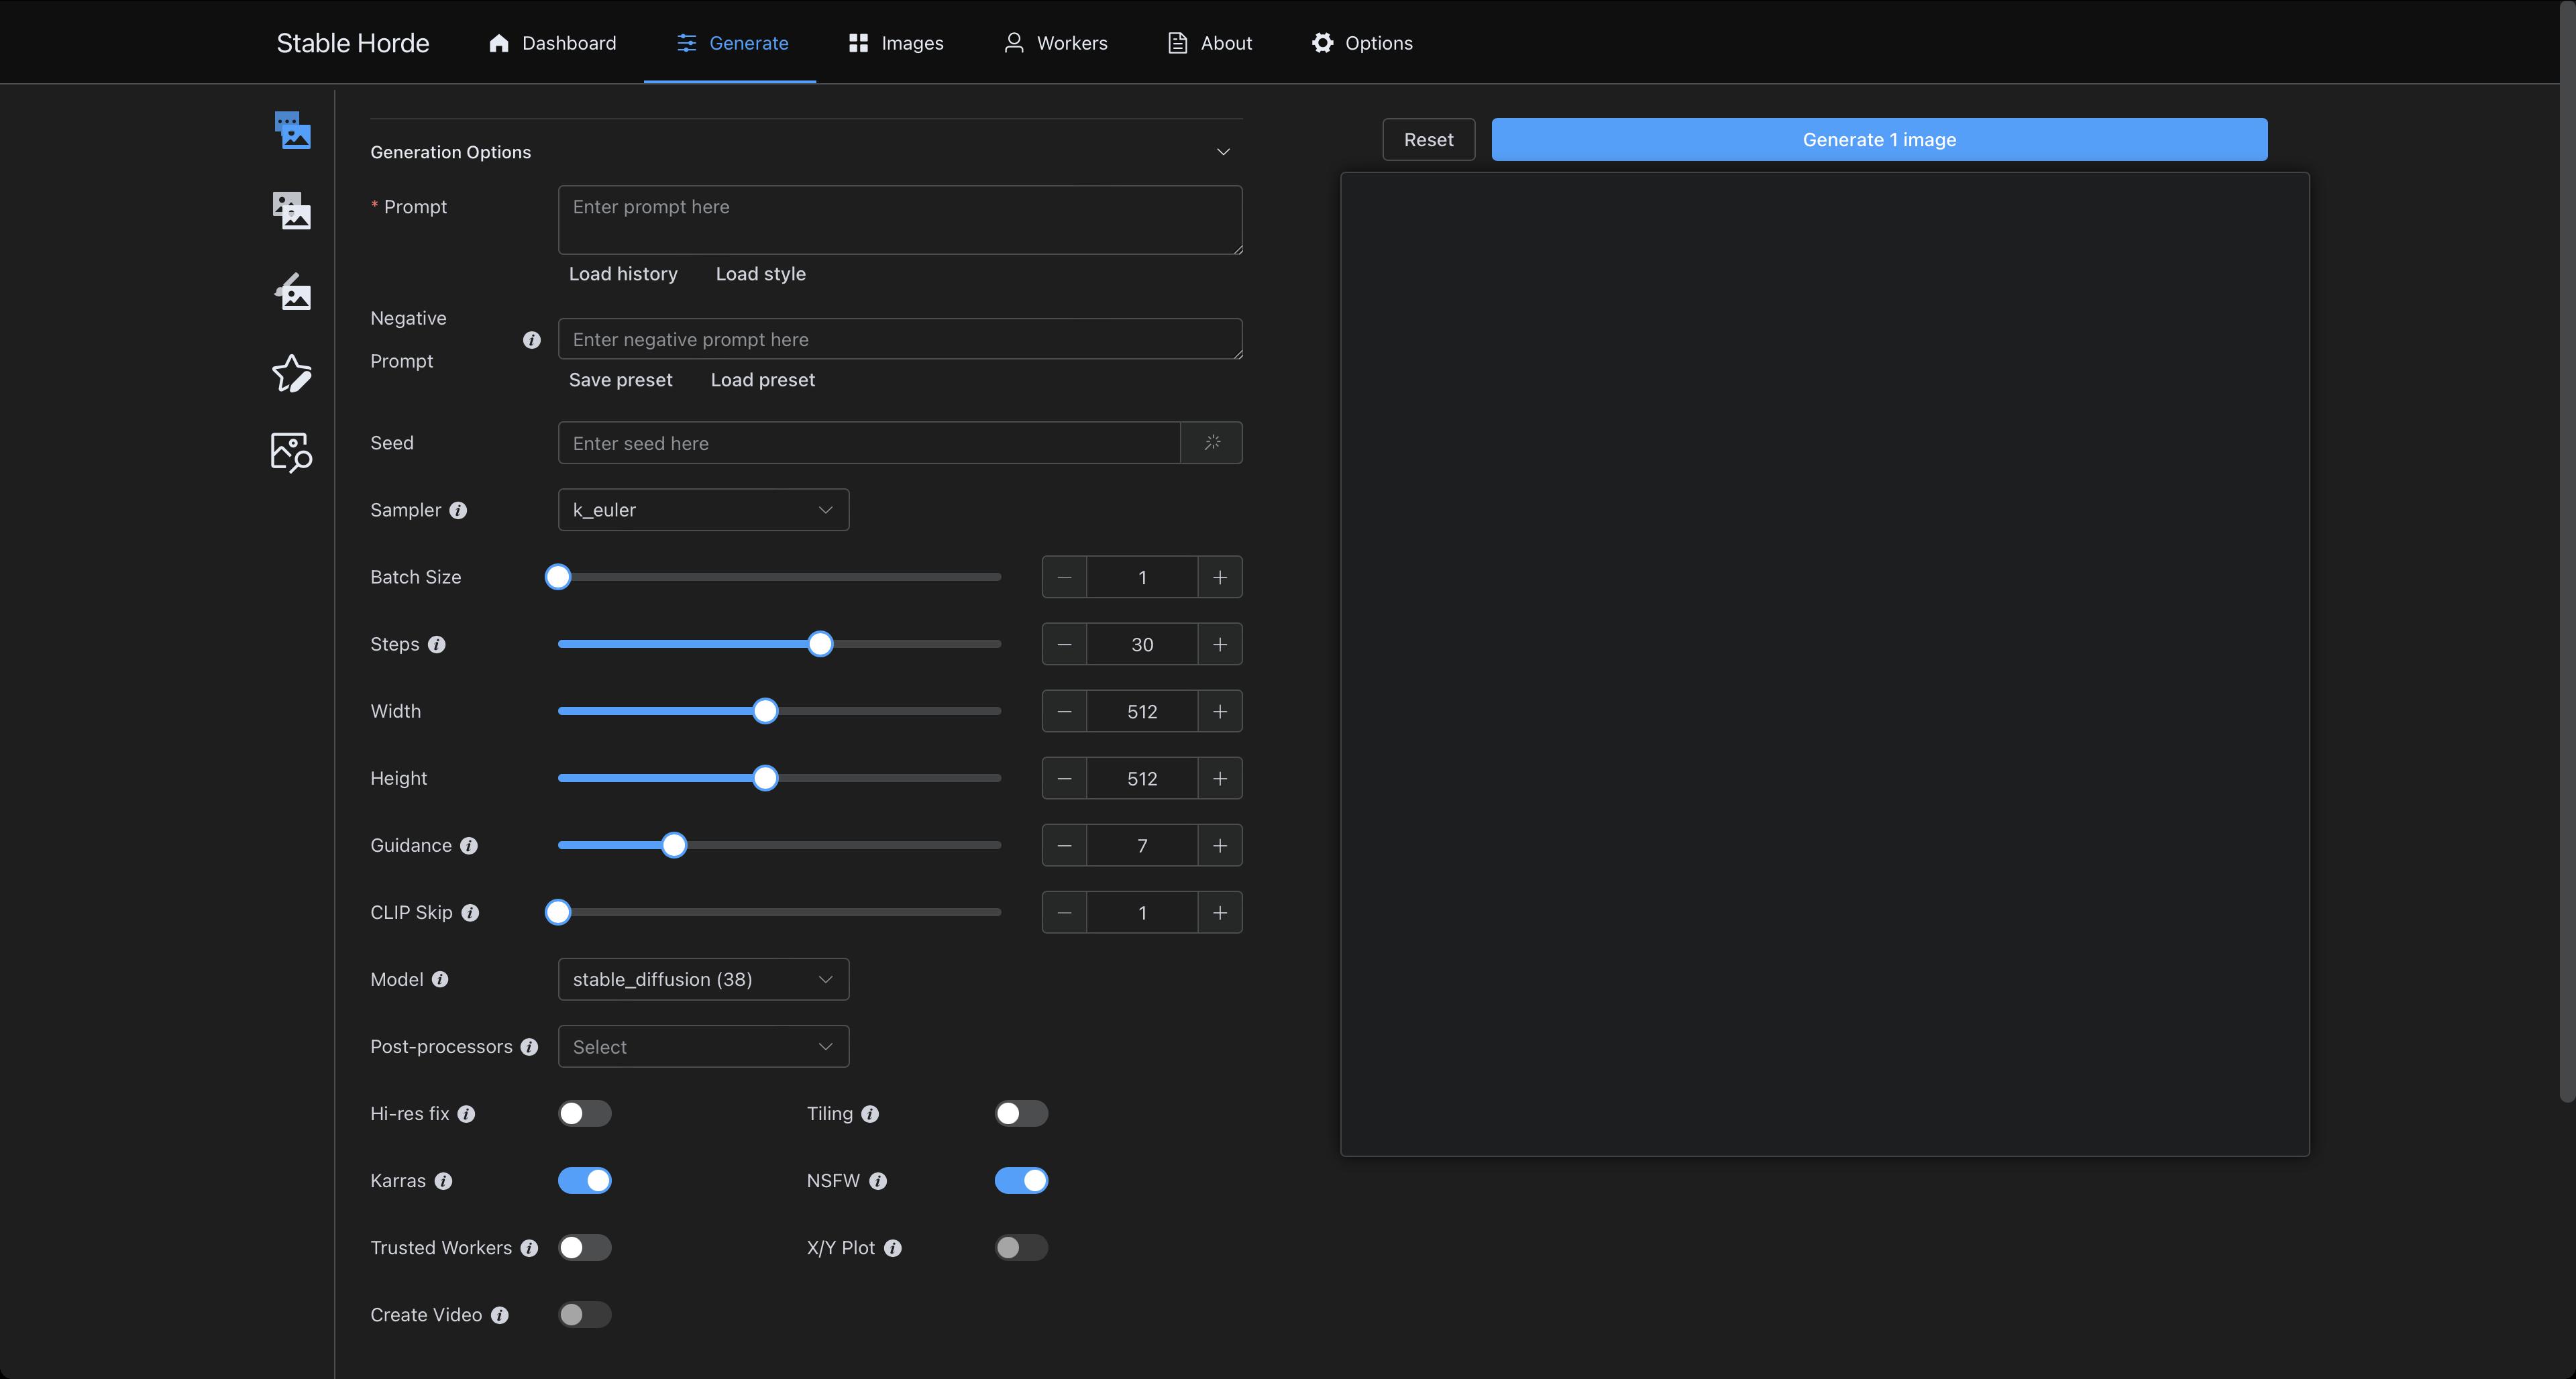The height and width of the screenshot is (1379, 2576).
Task: Enable the Trusted Workers toggle
Action: pyautogui.click(x=585, y=1248)
